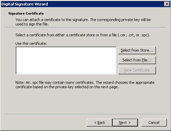Click the Select from Store button
This screenshot has width=171, height=131.
[x=137, y=50]
